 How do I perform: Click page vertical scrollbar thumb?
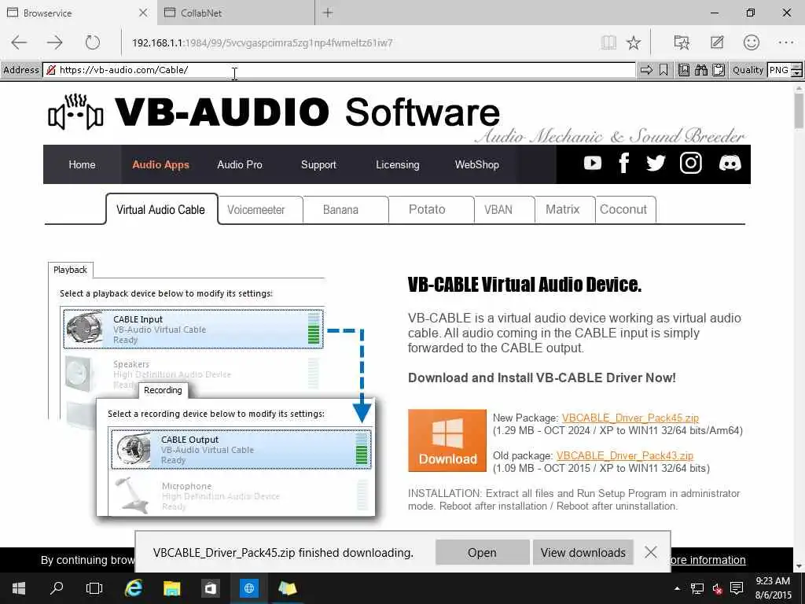click(799, 111)
